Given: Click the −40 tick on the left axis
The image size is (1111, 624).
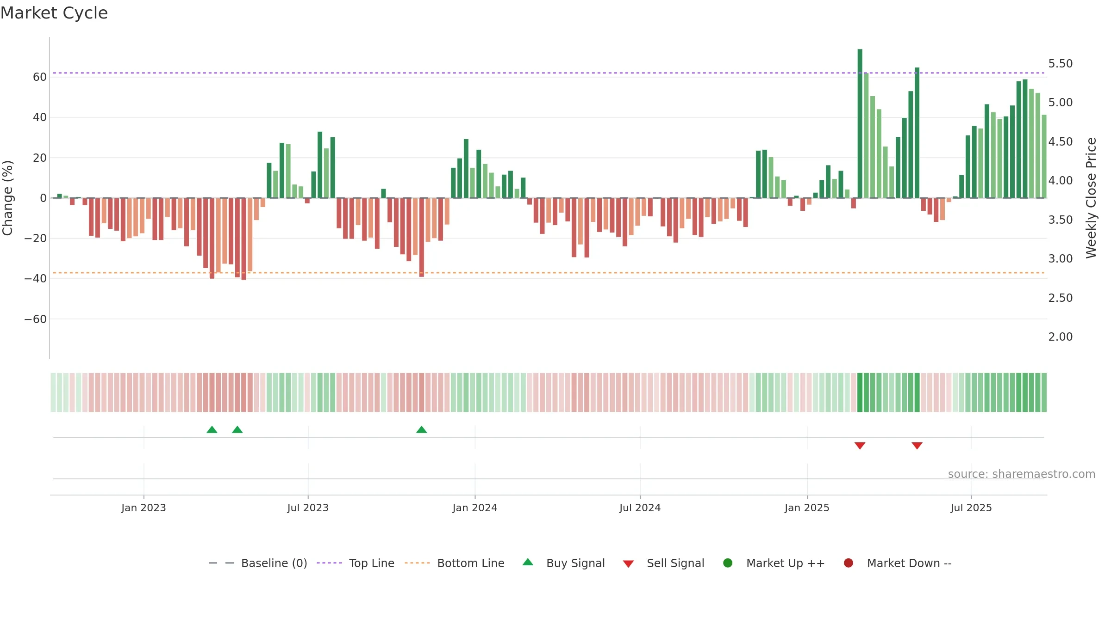Looking at the screenshot, I should 36,278.
